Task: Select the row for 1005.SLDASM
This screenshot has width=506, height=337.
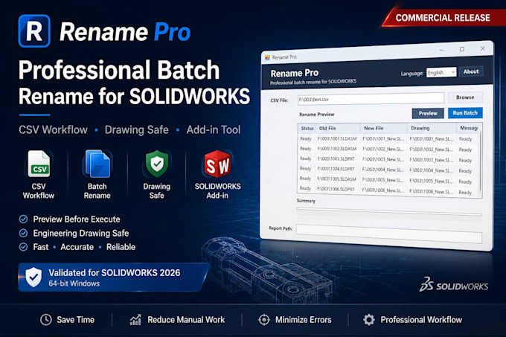Action: (388, 179)
